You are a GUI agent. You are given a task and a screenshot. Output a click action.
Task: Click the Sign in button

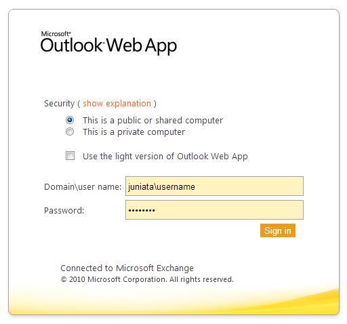coord(278,230)
